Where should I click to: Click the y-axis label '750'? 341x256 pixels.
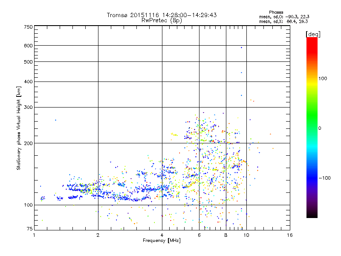tap(28, 27)
